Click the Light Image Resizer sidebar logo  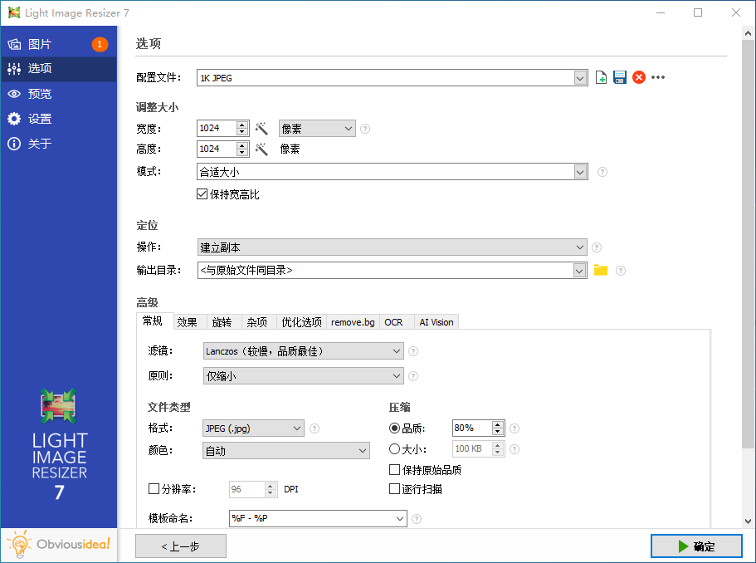point(59,445)
